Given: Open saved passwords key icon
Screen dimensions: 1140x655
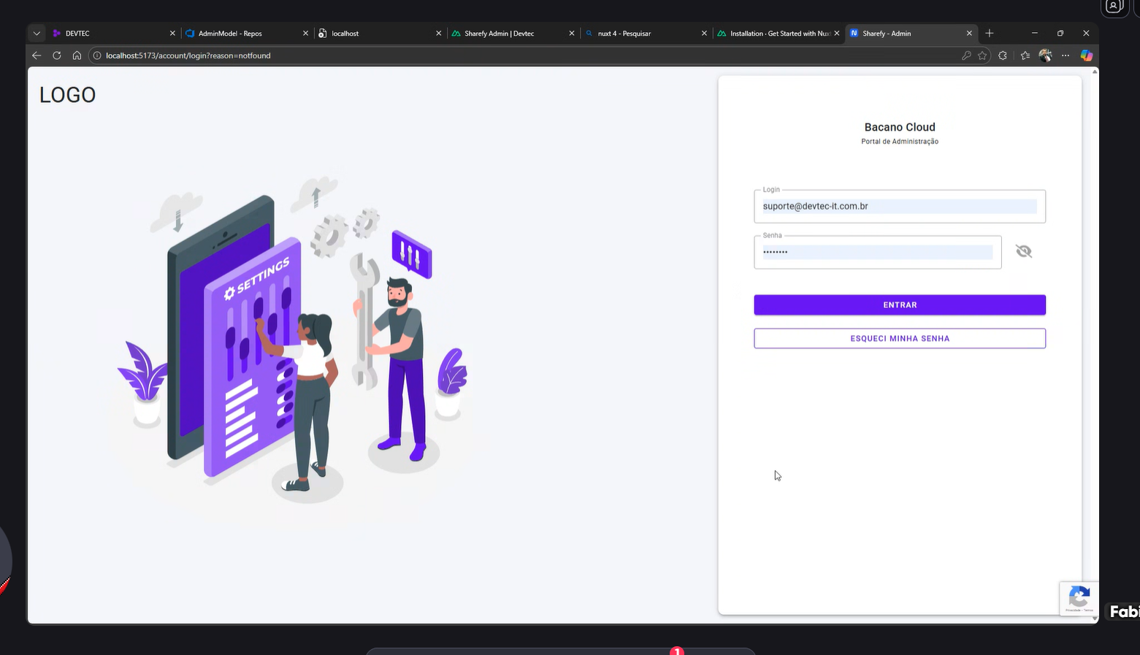Looking at the screenshot, I should (966, 55).
